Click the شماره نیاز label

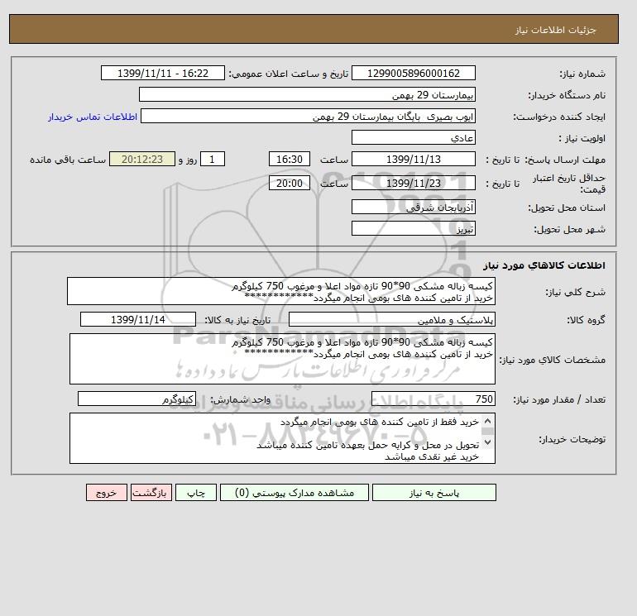click(582, 74)
